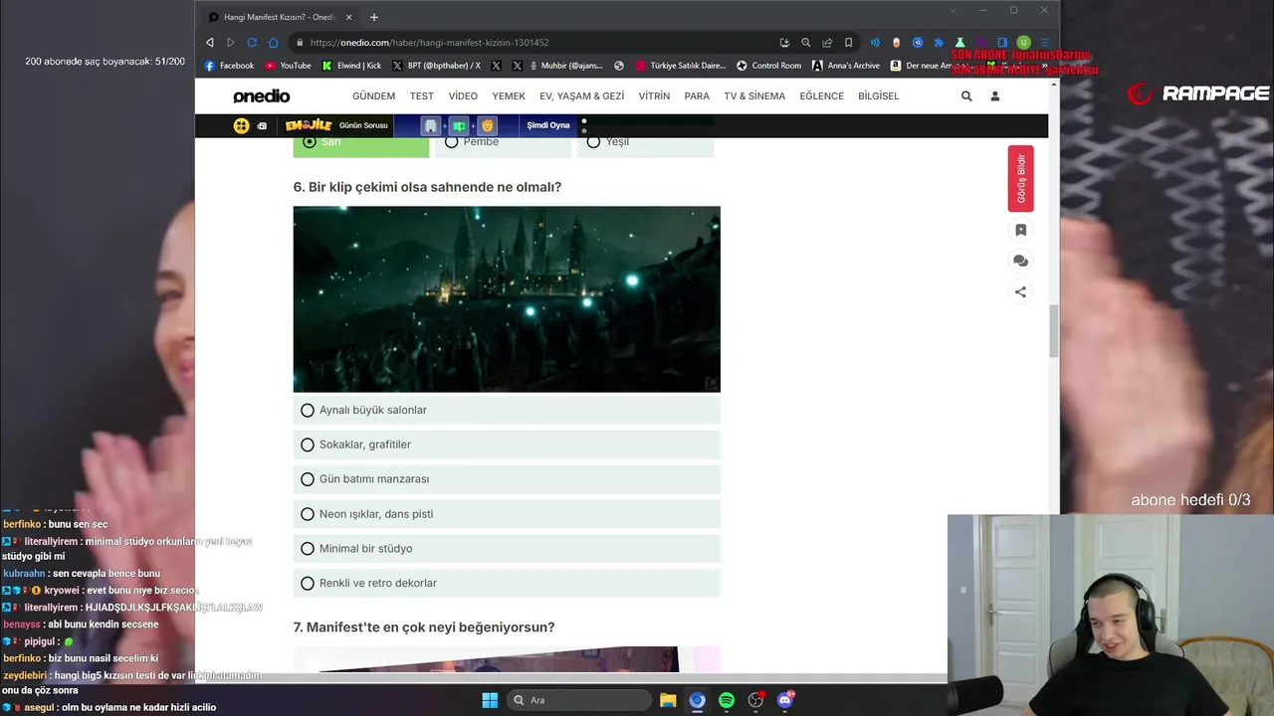Screen dimensions: 1274x716
Task: Reload the Onedio page
Action: pyautogui.click(x=252, y=43)
